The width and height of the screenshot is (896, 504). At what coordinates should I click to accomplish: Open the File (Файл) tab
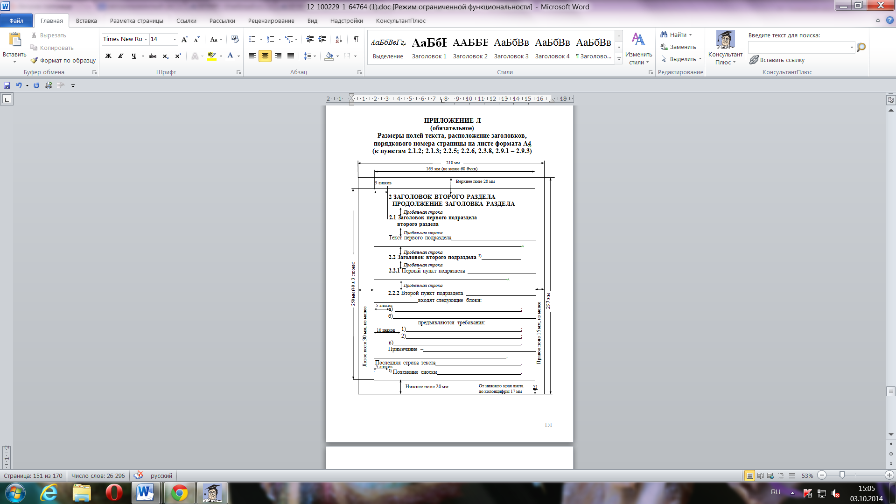click(x=16, y=21)
